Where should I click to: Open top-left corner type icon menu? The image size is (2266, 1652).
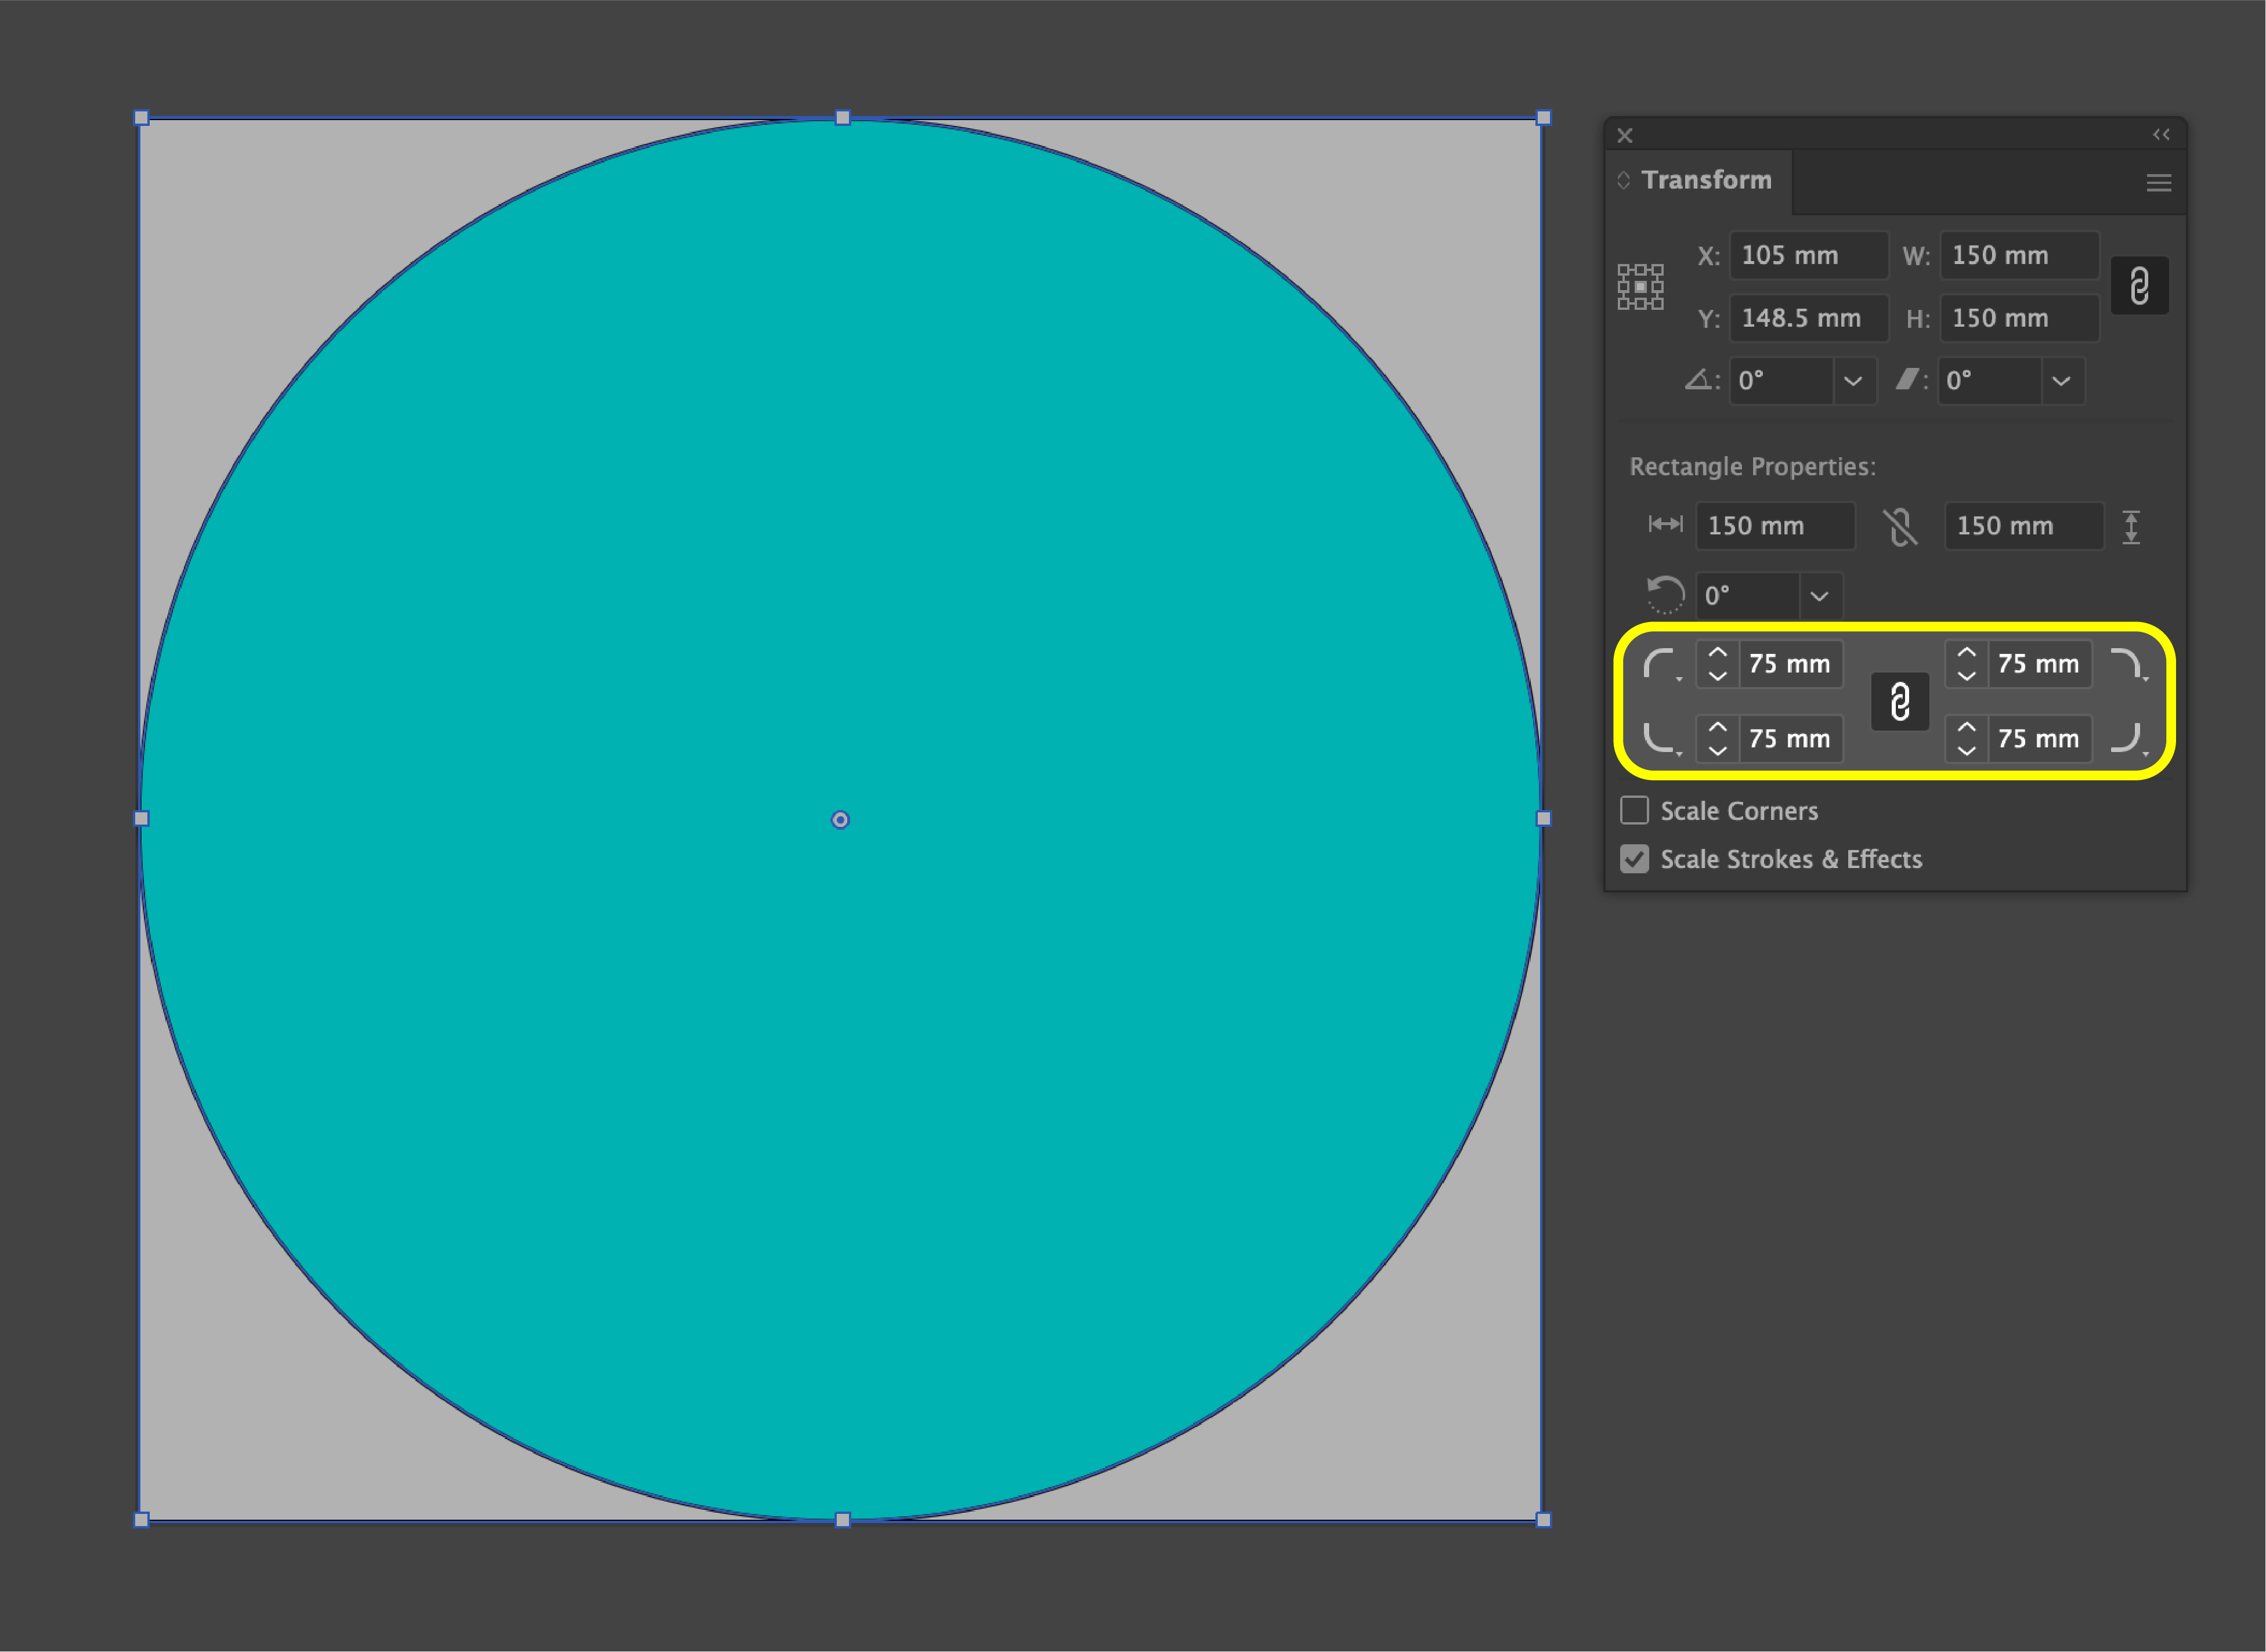click(1661, 665)
